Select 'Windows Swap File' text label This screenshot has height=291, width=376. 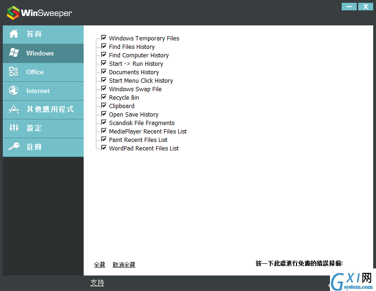tap(135, 89)
